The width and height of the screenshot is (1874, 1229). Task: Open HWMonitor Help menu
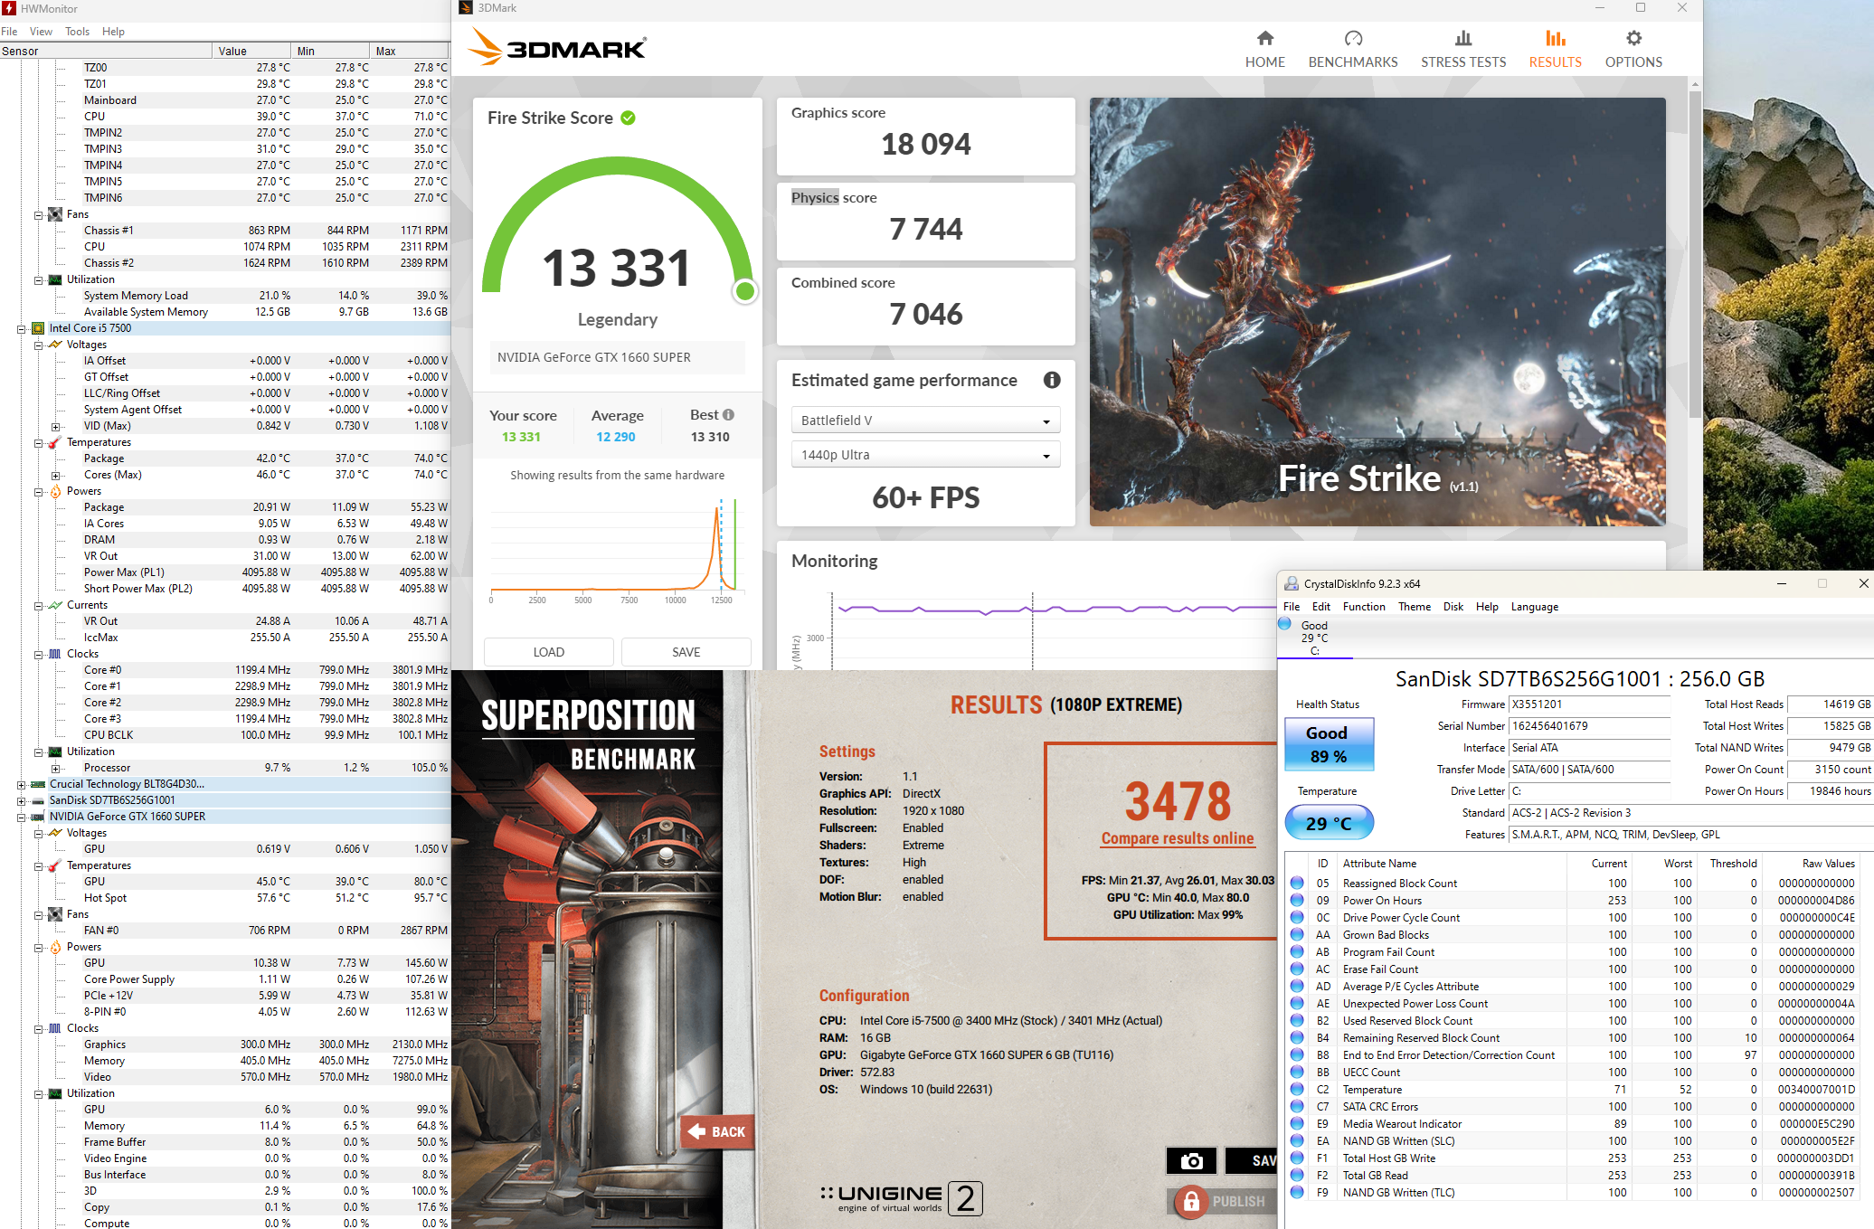click(x=113, y=32)
